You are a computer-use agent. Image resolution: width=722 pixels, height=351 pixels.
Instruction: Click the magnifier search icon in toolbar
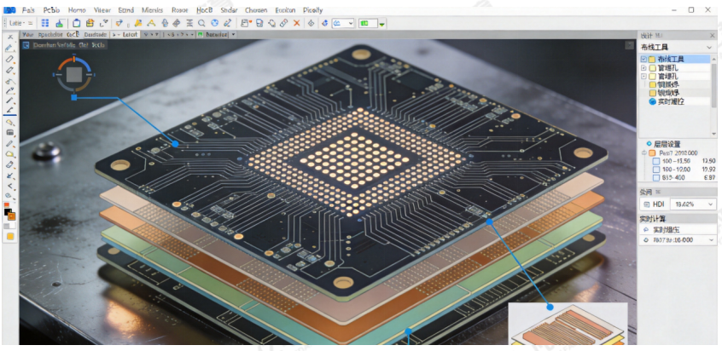(201, 23)
